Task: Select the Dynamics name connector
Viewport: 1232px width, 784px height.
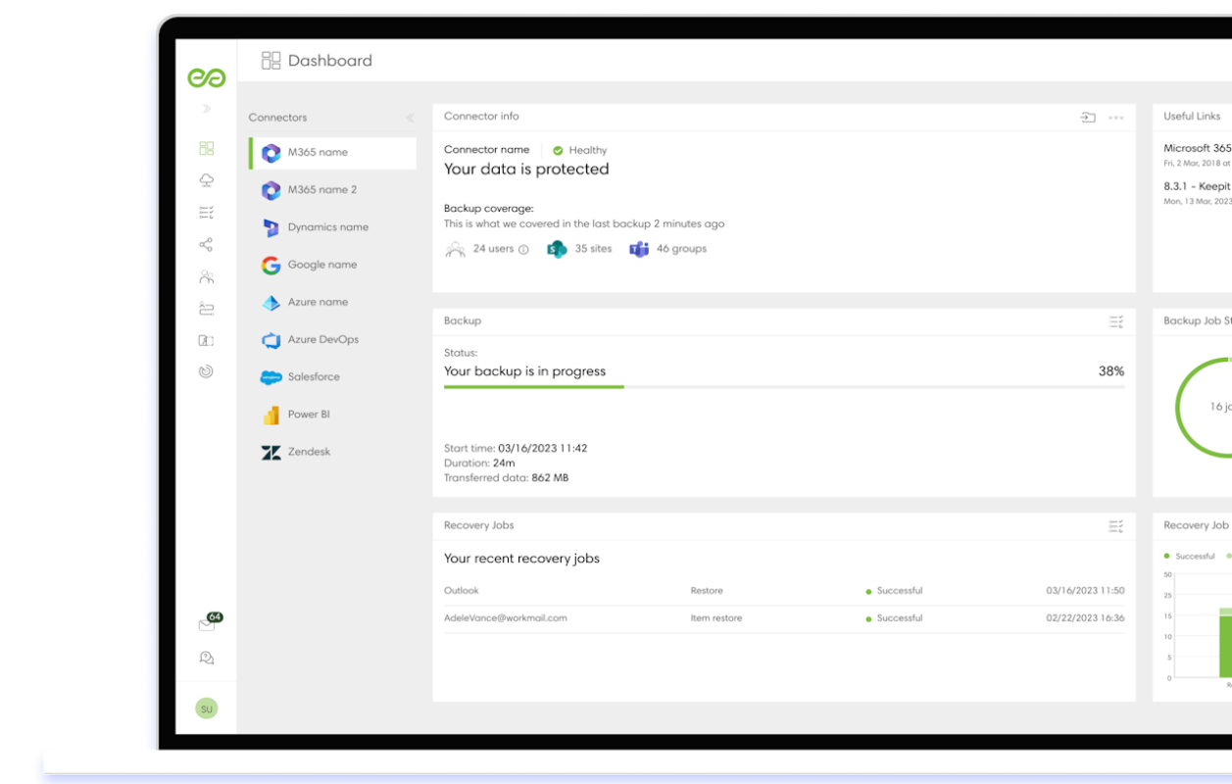Action: pyautogui.click(x=332, y=227)
